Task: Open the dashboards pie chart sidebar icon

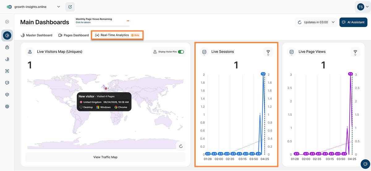Action: [7, 35]
